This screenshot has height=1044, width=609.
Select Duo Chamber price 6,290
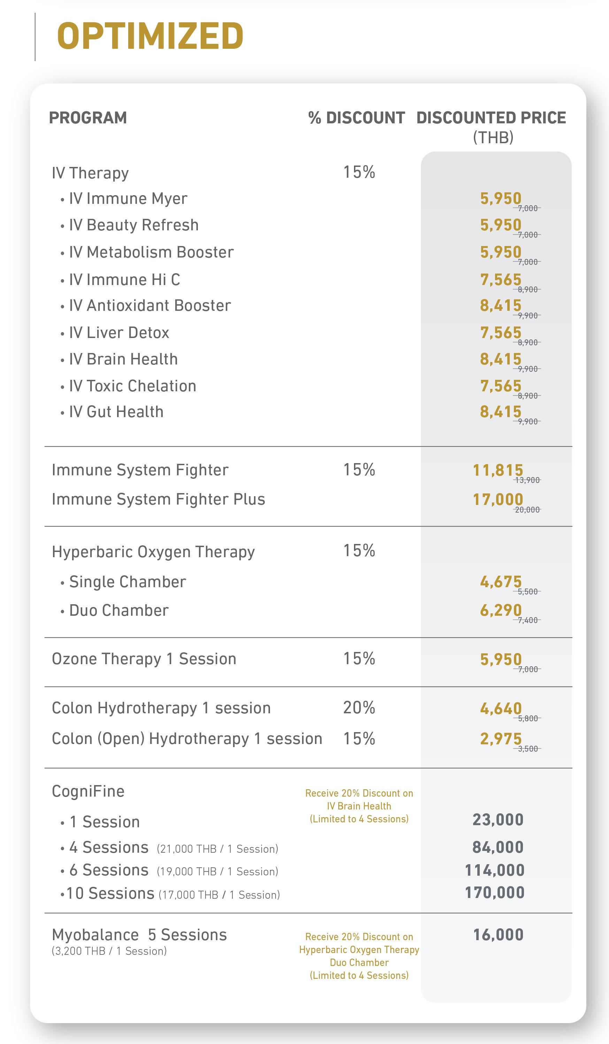click(500, 610)
